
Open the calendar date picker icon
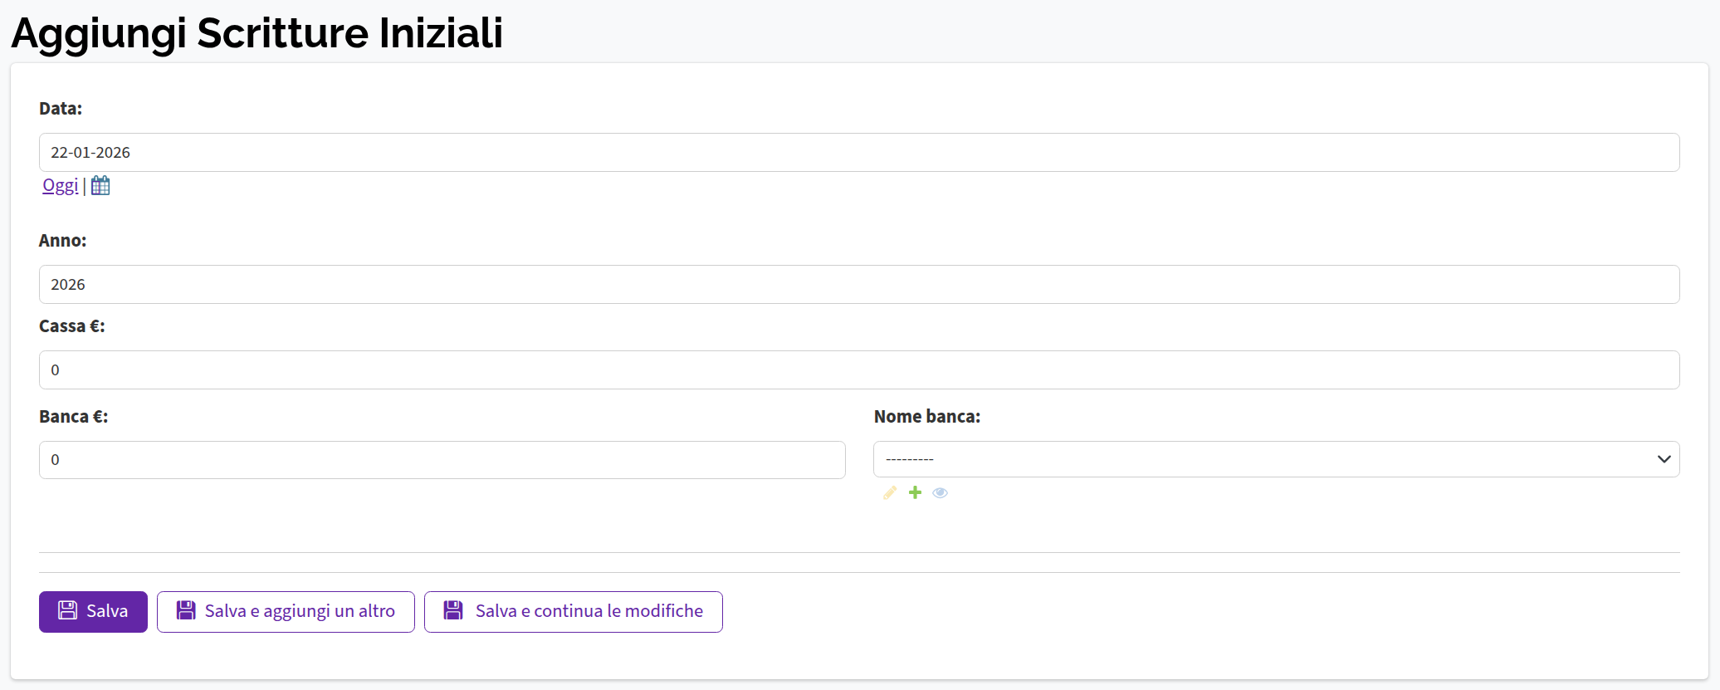tap(100, 186)
